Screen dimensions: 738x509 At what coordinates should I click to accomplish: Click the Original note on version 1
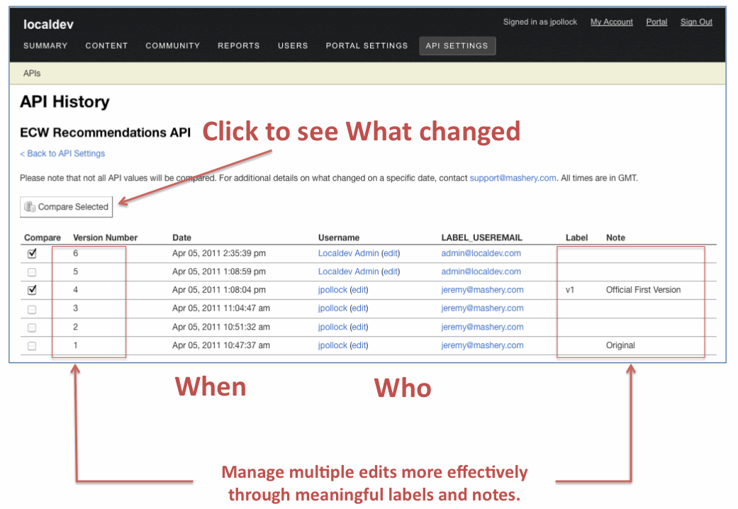620,346
